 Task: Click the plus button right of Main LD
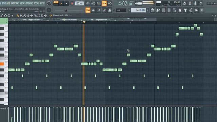148,10
